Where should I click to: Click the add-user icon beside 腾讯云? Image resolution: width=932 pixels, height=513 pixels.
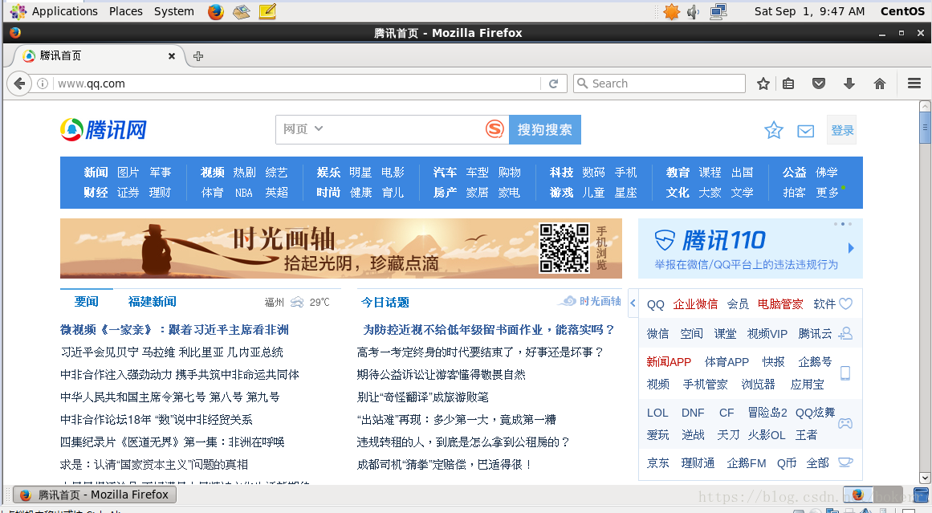[845, 333]
